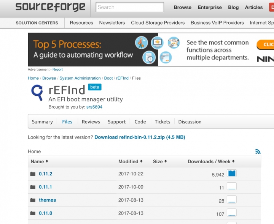274x224 pixels.
Task: Click the 107 downloads count
Action: [x=220, y=214]
